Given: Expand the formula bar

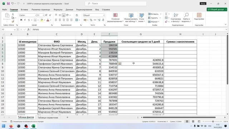Looking at the screenshot, I should (x=226, y=29).
